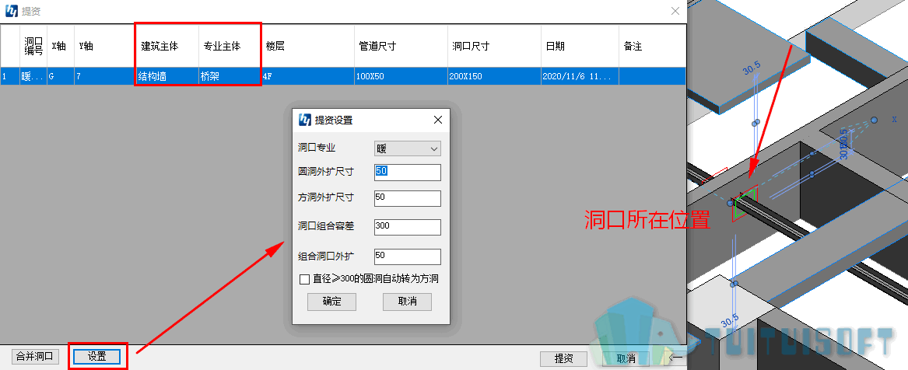Image resolution: width=908 pixels, height=370 pixels.
Task: Click the 提资 window title icon
Action: [x=11, y=11]
